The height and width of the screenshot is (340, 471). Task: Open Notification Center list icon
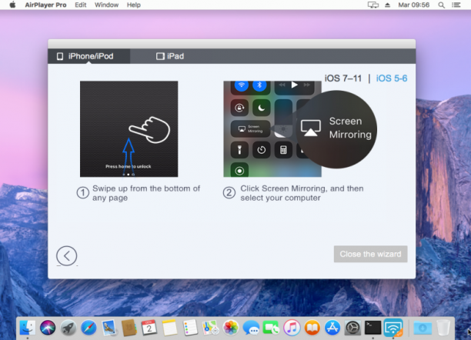click(456, 5)
